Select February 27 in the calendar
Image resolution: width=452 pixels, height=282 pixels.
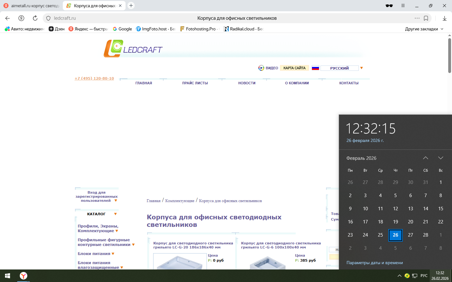tap(410, 235)
